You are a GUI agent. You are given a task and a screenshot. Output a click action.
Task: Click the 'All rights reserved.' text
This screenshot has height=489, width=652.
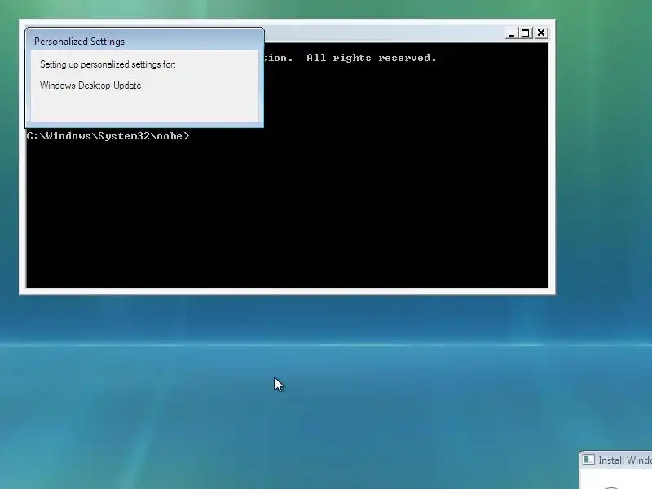372,58
